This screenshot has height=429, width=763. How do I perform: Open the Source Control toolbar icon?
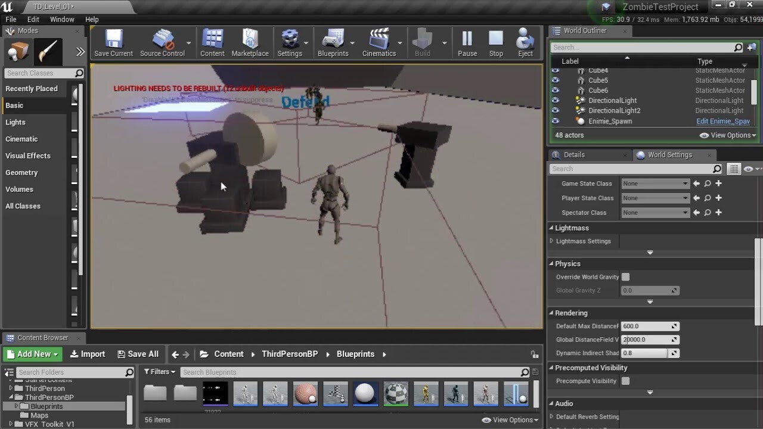[162, 39]
